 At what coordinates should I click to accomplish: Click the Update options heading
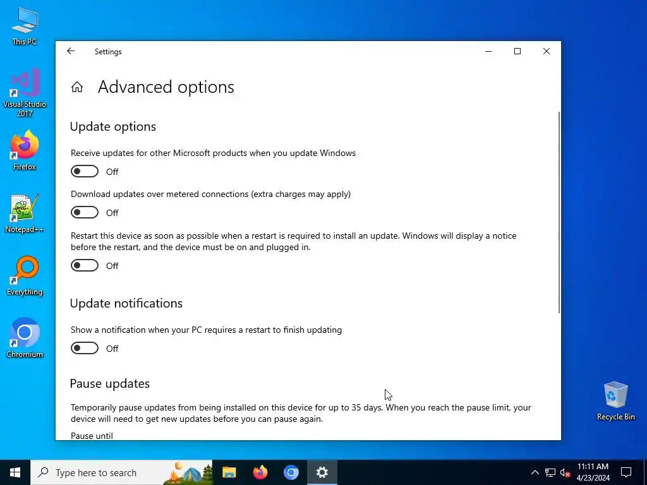point(113,126)
